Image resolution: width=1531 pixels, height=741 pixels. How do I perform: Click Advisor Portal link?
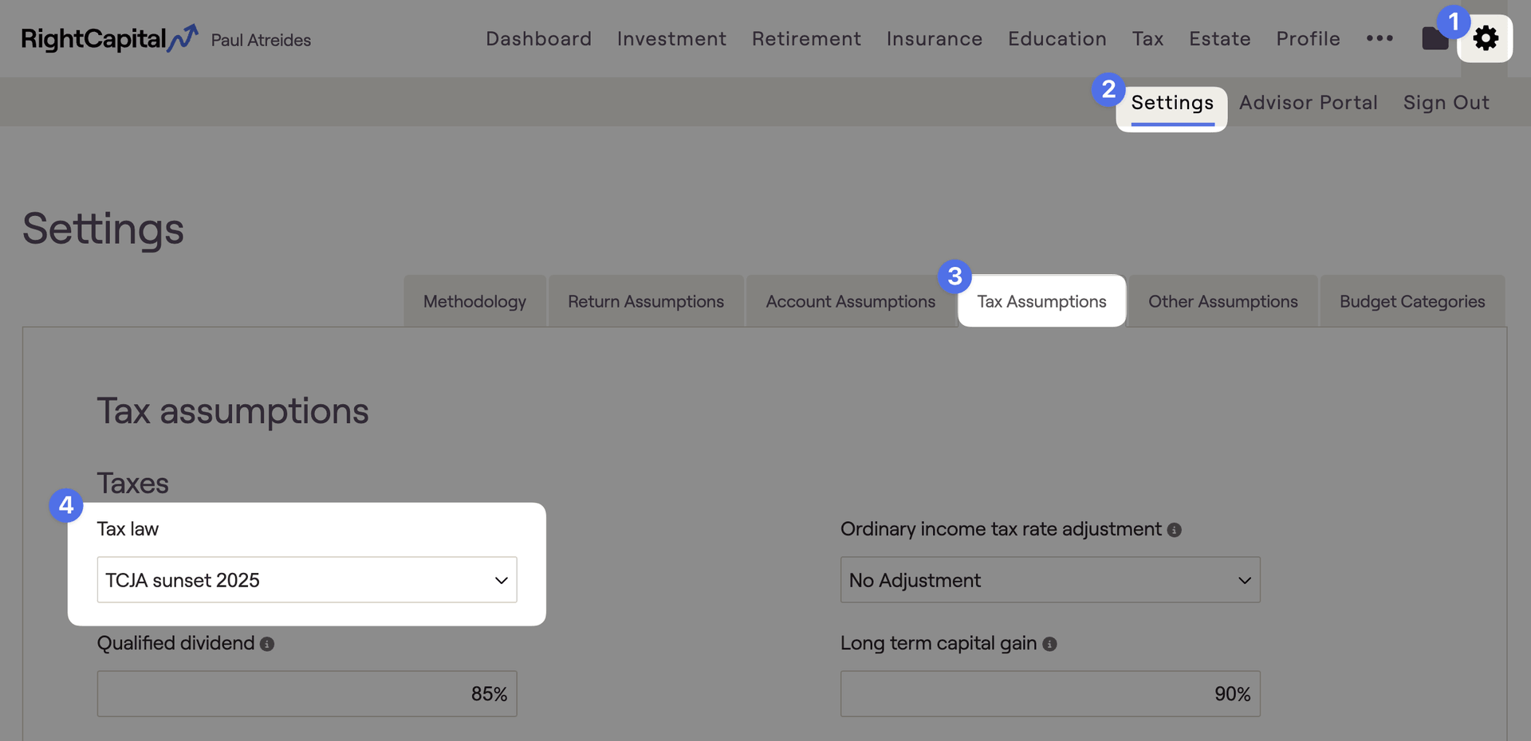[x=1309, y=103]
